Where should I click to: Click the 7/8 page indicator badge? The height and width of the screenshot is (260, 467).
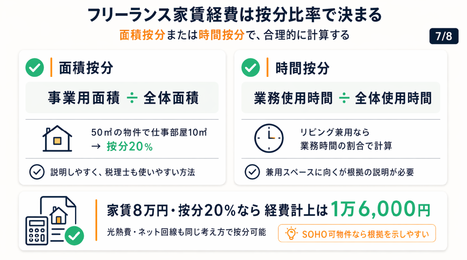444,36
